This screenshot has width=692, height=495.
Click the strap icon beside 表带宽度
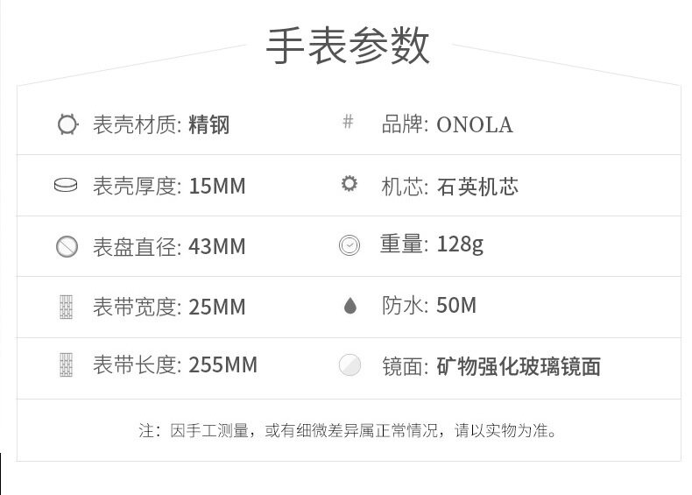(x=67, y=307)
